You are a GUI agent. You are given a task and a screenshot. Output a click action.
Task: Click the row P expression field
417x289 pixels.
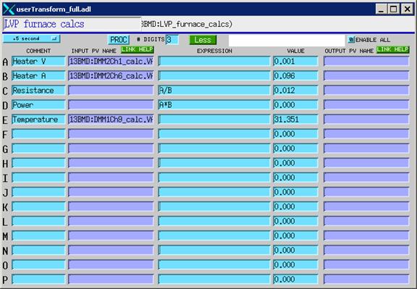214,279
